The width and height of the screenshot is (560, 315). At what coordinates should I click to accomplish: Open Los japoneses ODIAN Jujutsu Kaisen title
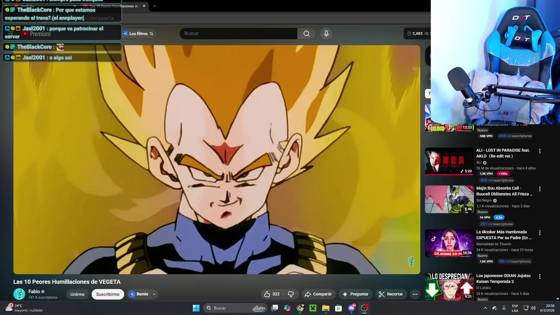504,279
